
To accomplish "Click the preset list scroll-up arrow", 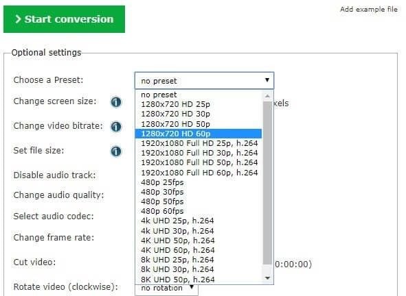I will (268, 96).
